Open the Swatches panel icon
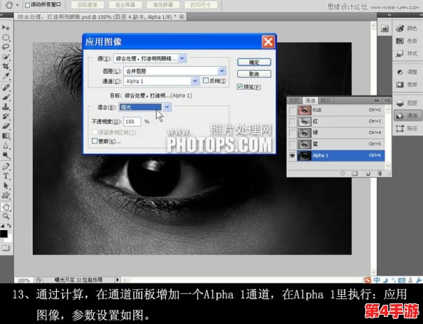The height and width of the screenshot is (324, 423). tap(407, 41)
